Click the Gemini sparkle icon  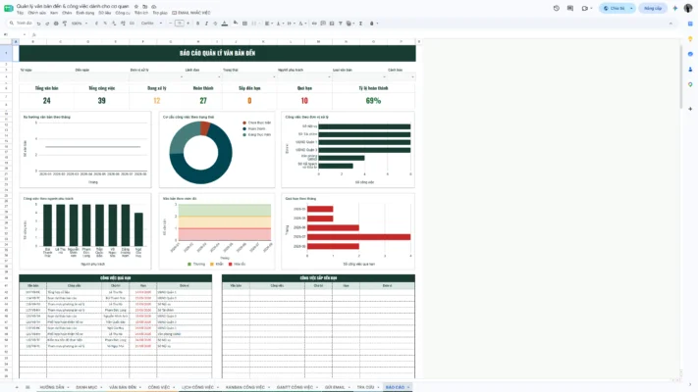click(674, 8)
